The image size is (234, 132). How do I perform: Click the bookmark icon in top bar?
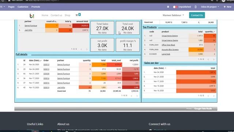point(168,7)
